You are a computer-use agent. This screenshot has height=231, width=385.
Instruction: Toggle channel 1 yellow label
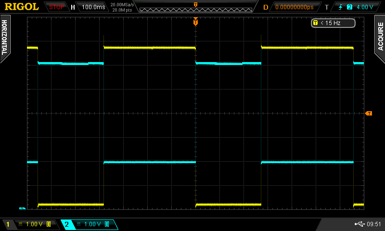[x=8, y=224]
